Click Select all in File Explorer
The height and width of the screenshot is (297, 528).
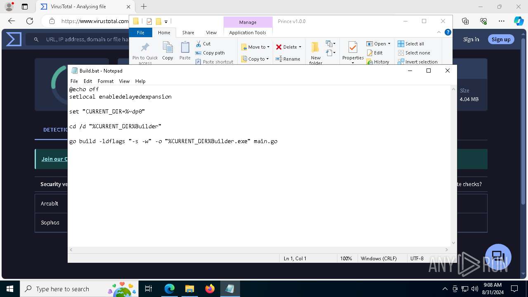click(x=411, y=44)
